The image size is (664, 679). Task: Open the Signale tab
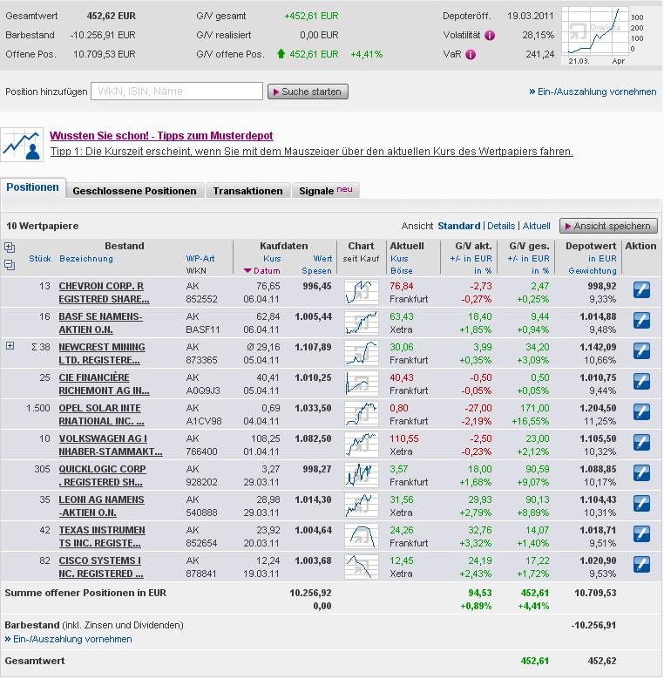click(326, 191)
